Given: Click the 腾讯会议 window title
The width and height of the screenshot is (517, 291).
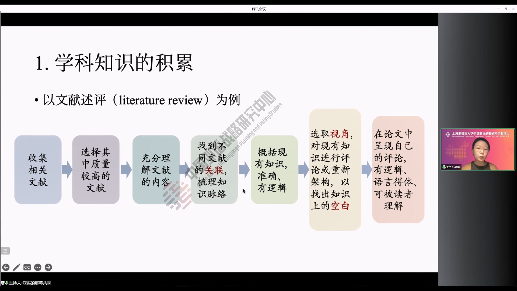Looking at the screenshot, I should (259, 9).
